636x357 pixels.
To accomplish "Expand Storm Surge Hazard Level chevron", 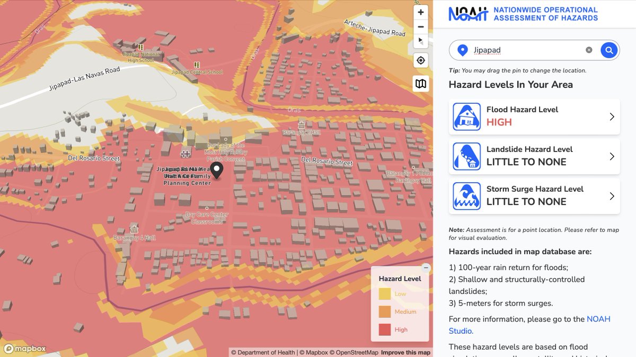I will [612, 196].
